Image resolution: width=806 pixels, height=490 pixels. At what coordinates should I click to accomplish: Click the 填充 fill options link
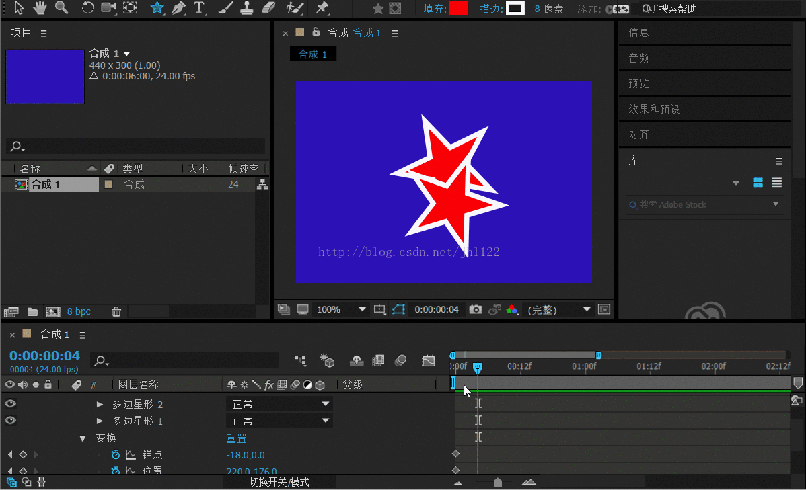(x=435, y=9)
